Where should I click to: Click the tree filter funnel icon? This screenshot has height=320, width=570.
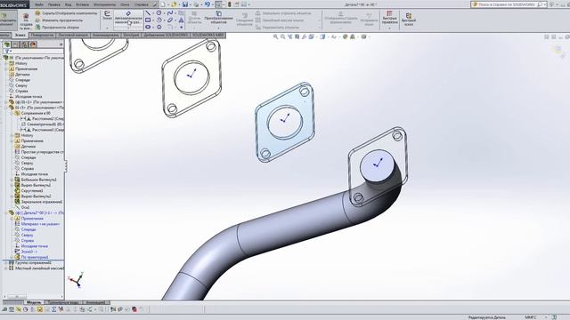(x=6, y=52)
